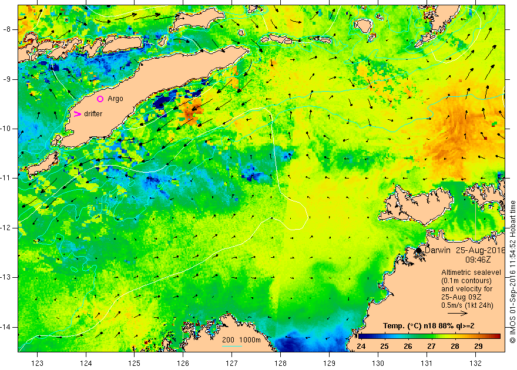Viewport: 517px width, 370px height.
Task: Click the 'Temp. (°C) n18 88% ql>=2' title
Action: 429,326
